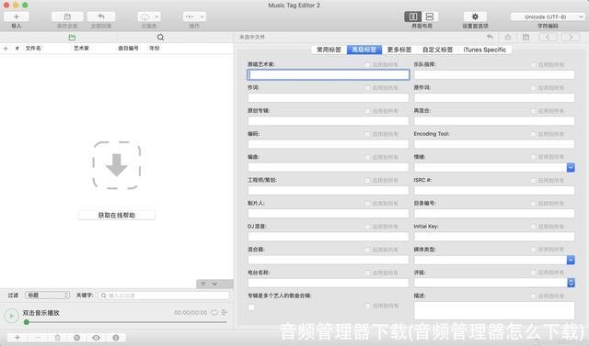Expand the 情绪 mood dropdown arrow
Image resolution: width=589 pixels, height=346 pixels.
coord(571,167)
